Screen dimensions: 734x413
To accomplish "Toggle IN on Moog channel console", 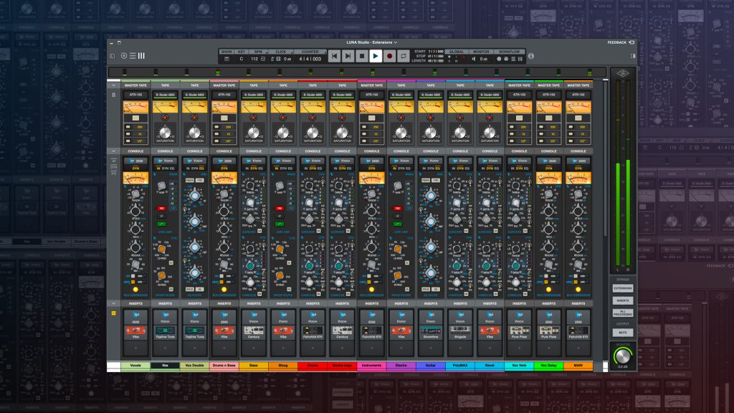I will (x=277, y=168).
